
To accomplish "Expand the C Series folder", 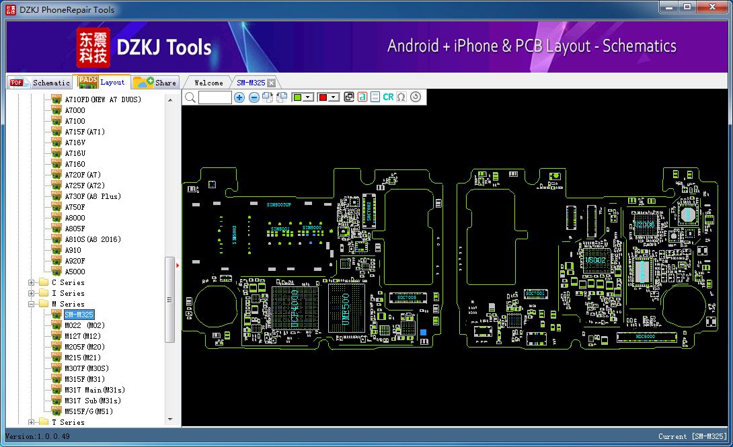I will pos(31,282).
